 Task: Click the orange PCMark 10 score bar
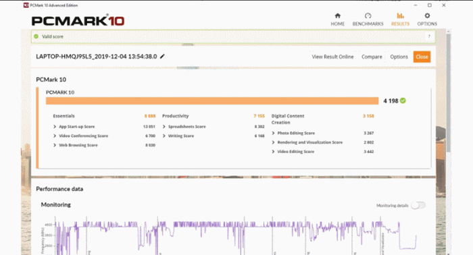pos(212,101)
